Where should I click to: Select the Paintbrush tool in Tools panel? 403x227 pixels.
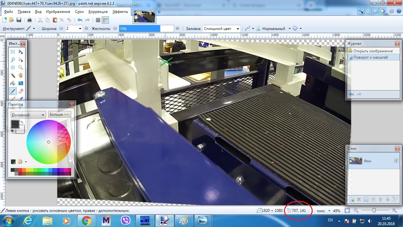tap(13, 91)
